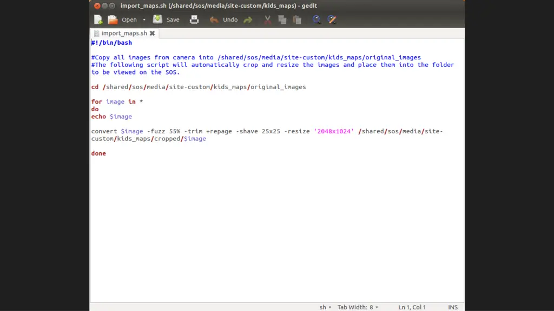Image resolution: width=554 pixels, height=311 pixels.
Task: Click the INS insert mode indicator
Action: click(453, 307)
